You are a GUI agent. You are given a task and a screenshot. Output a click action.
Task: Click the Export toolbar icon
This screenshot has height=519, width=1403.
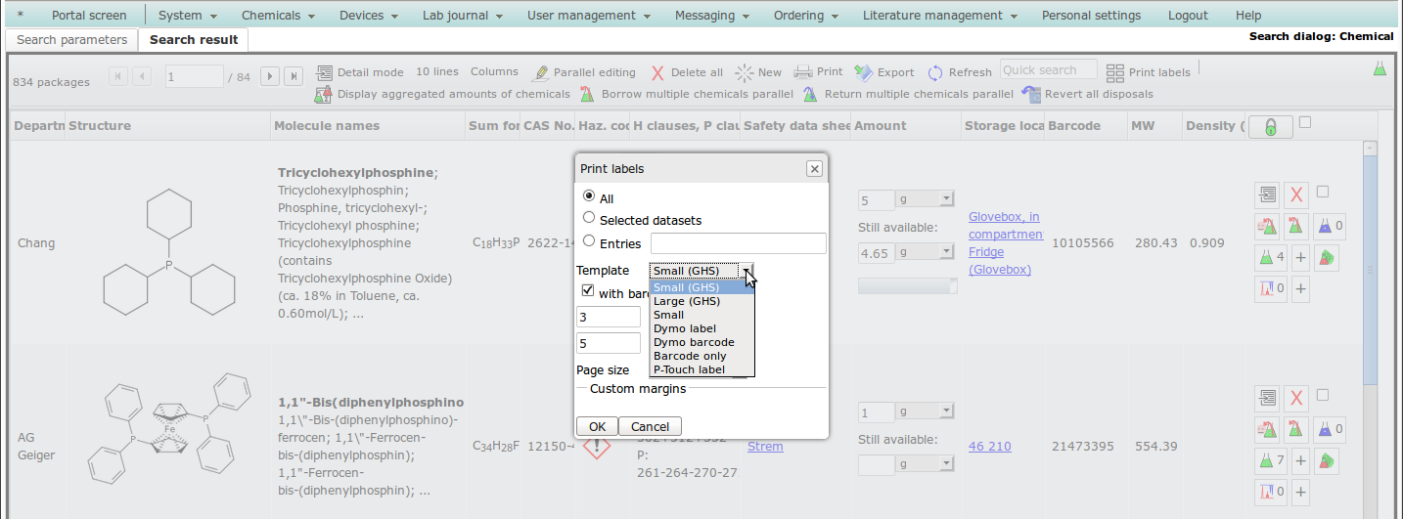point(863,72)
